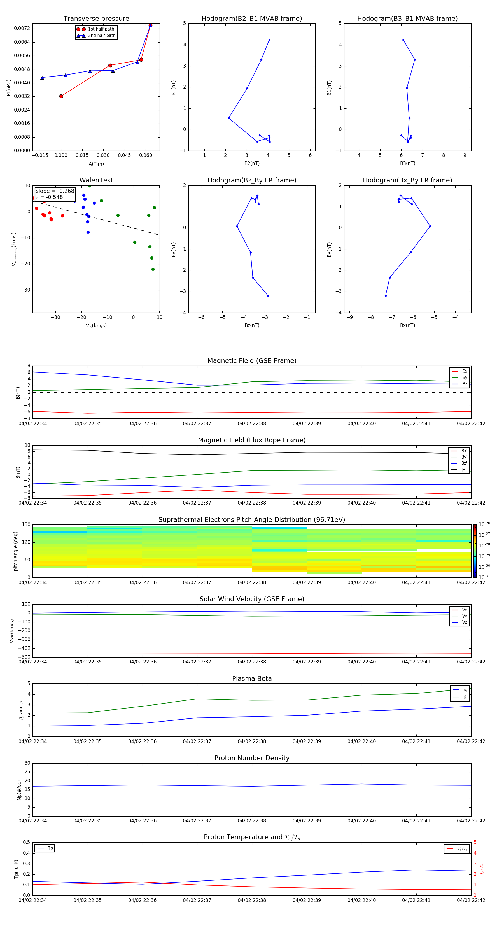Click the "Hodogram(Bz_By FR frame)" title
Screen dimensions: 504x925
(x=252, y=180)
